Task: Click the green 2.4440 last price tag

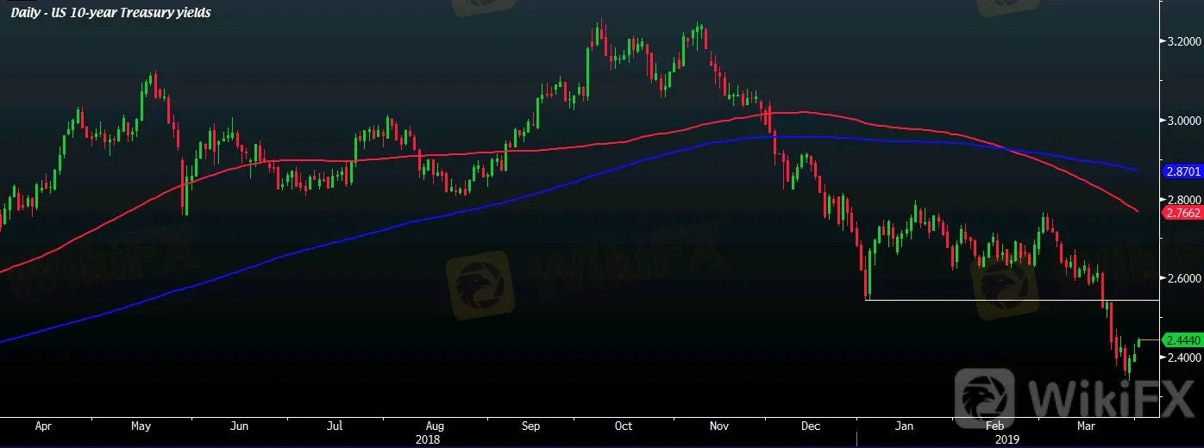Action: pos(1182,341)
